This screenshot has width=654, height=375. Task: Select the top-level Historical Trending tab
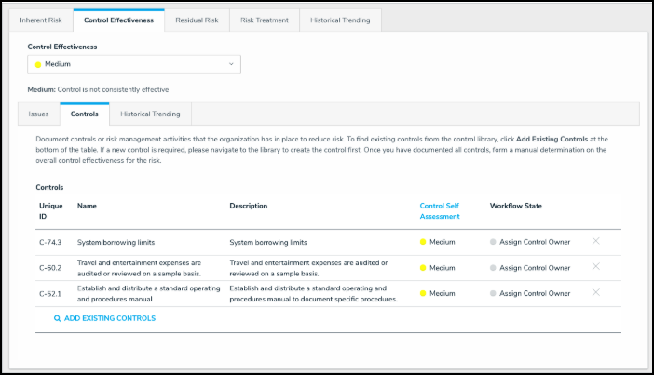tap(340, 20)
